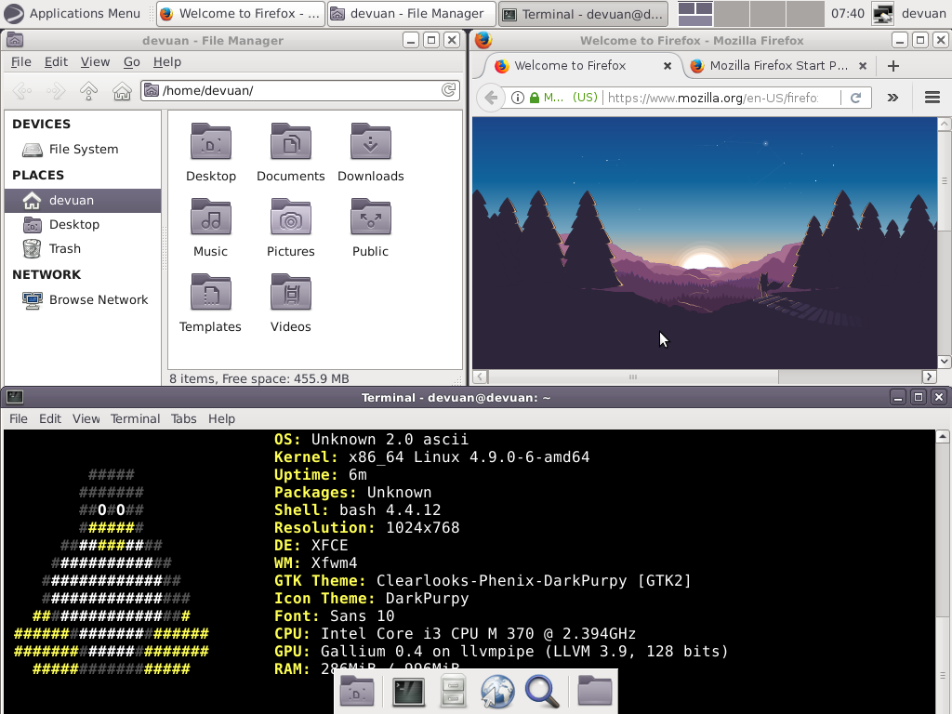Open the Web Browser from the dock
Image resolution: width=952 pixels, height=714 pixels.
point(497,691)
